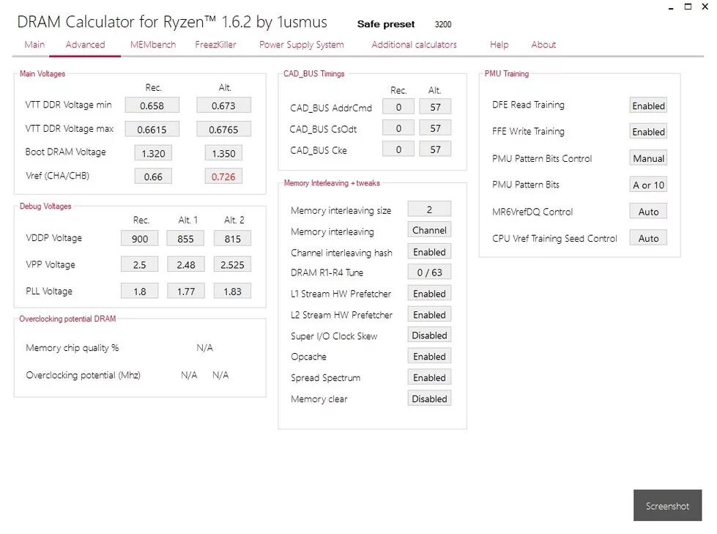Select the red Vref Alt. value 0.726
The image size is (717, 534).
(223, 177)
